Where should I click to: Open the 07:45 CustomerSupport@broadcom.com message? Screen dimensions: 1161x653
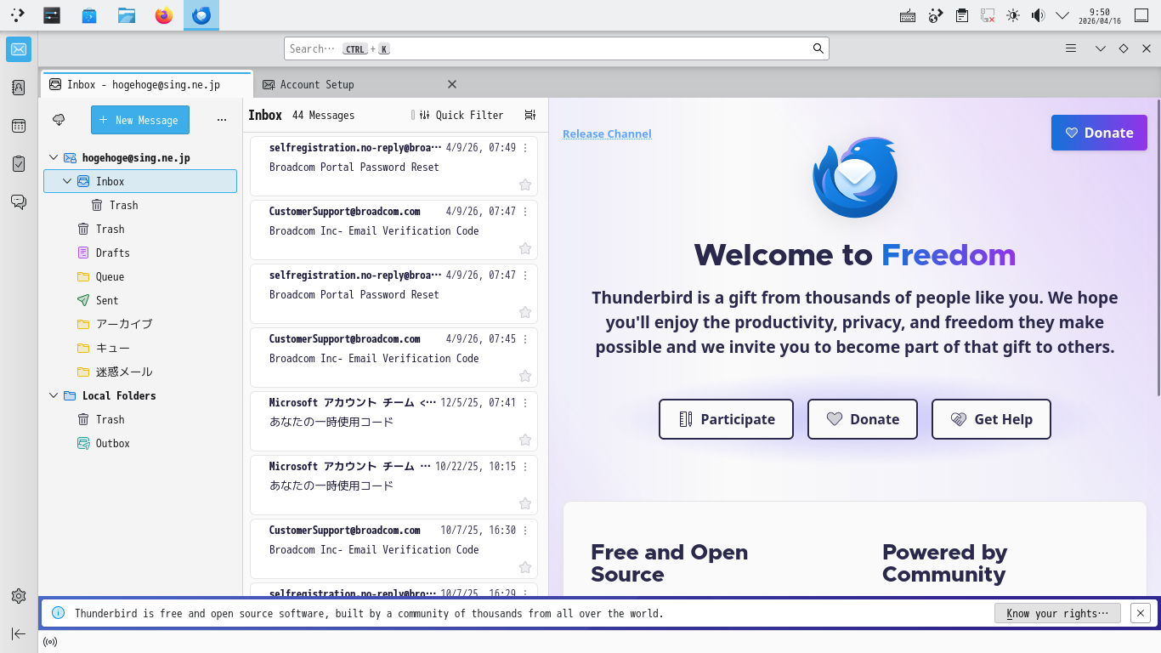(x=394, y=358)
